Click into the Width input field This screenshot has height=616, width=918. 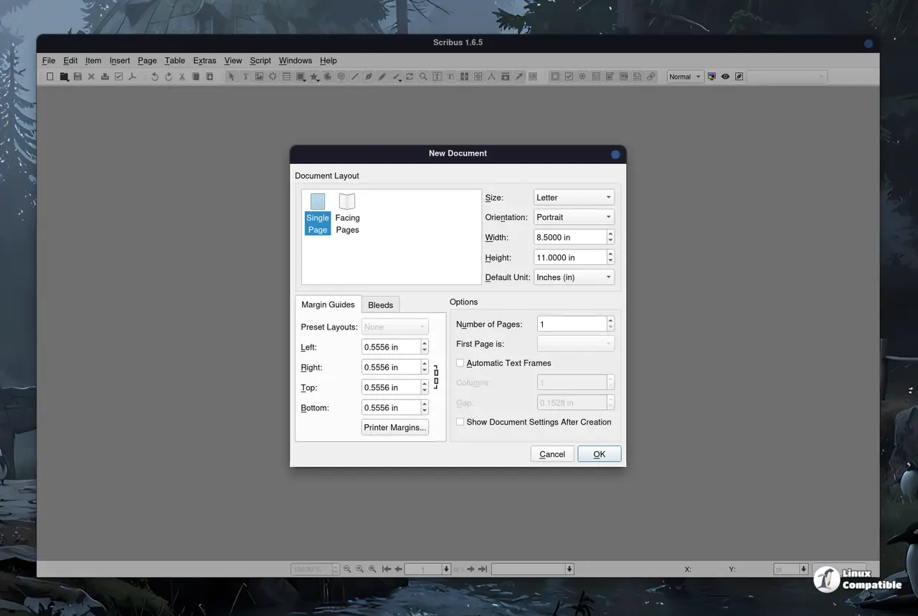pos(569,237)
